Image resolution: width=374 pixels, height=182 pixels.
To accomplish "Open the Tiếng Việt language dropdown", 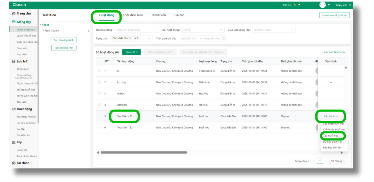I will (343, 5).
